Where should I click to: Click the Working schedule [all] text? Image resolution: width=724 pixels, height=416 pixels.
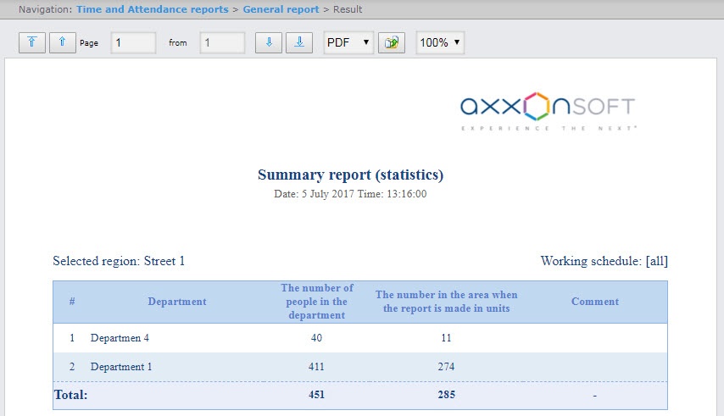[x=610, y=261]
